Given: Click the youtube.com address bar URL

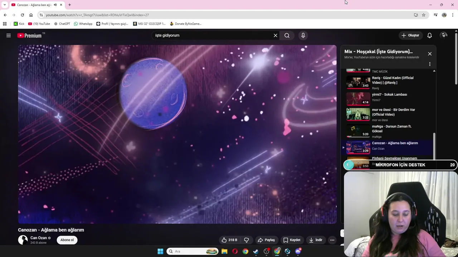Looking at the screenshot, I should (x=97, y=15).
